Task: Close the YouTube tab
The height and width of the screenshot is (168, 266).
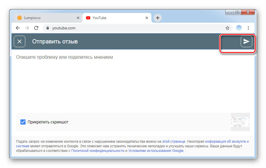Action: [x=147, y=18]
